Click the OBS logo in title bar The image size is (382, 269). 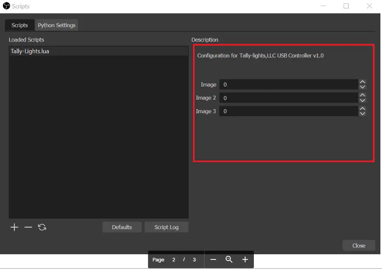click(6, 6)
